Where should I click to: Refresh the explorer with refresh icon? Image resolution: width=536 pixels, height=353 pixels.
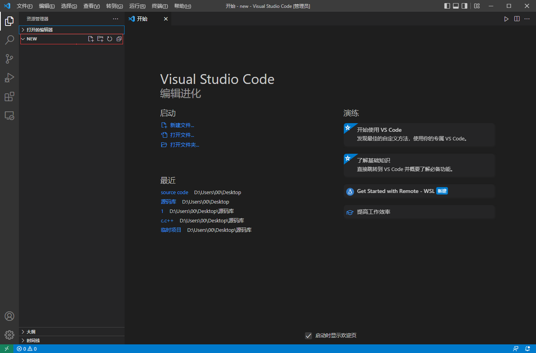click(x=110, y=39)
